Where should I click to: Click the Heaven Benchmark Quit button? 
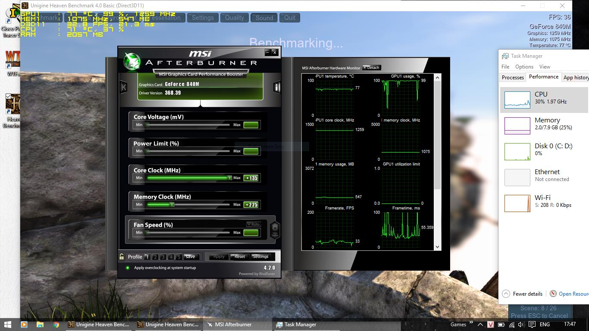tap(290, 18)
